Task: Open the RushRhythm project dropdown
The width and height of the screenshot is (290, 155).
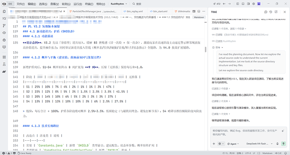Action: tap(119, 4)
